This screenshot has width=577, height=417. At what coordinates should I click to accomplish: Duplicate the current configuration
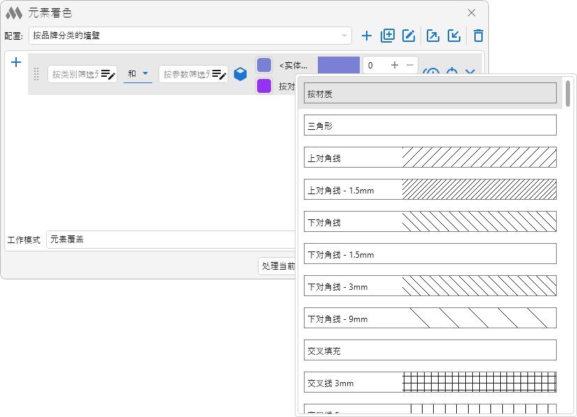point(388,36)
